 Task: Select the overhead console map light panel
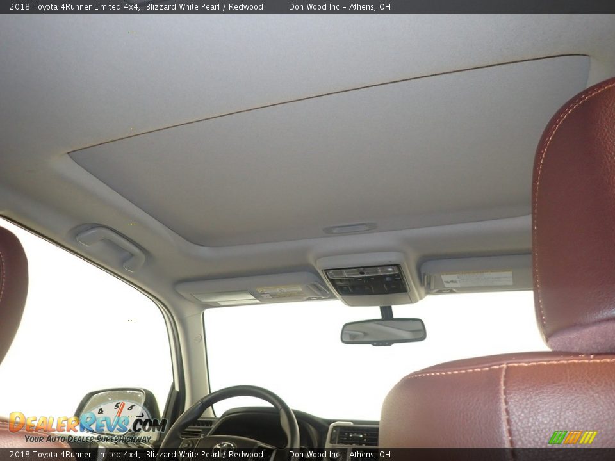click(366, 280)
